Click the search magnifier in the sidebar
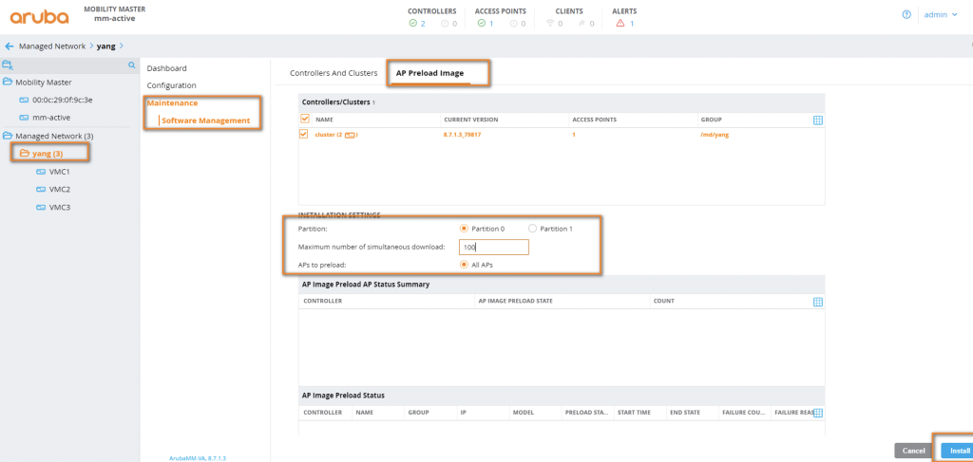This screenshot has height=462, width=973. tap(131, 65)
